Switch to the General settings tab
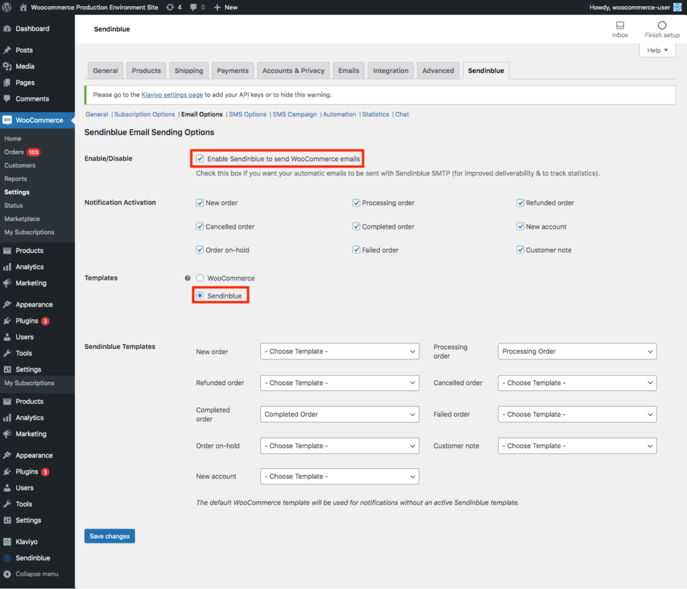 [x=105, y=70]
